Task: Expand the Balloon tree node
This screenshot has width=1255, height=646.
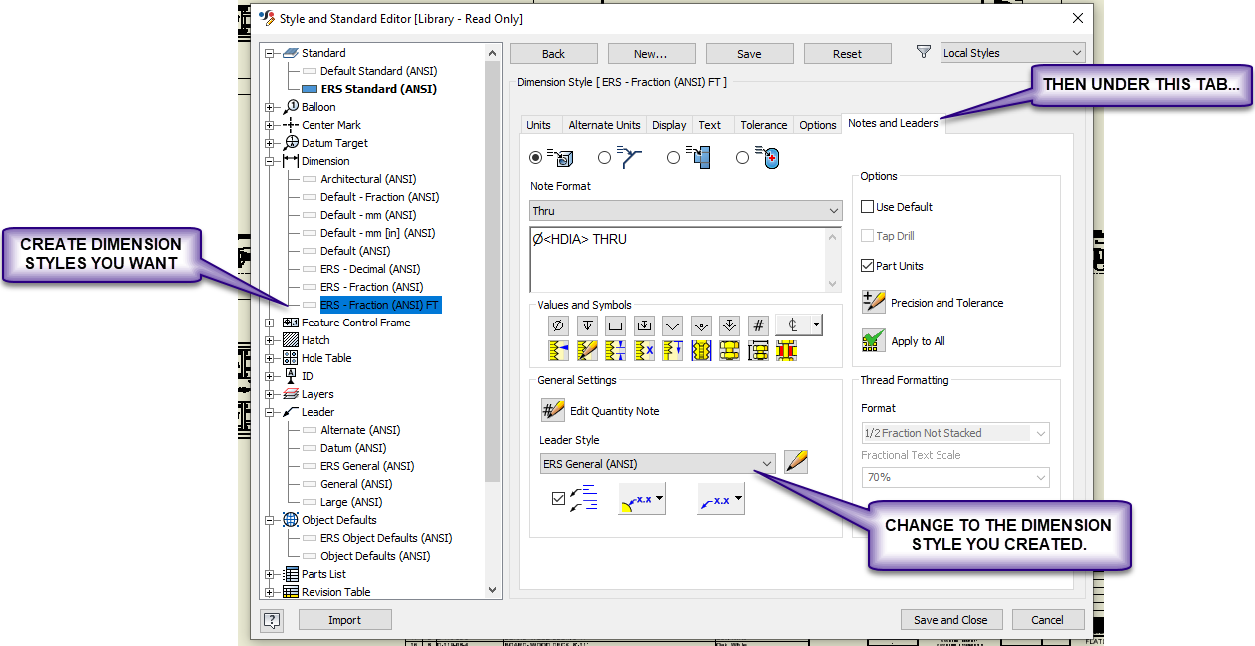Action: pos(270,107)
